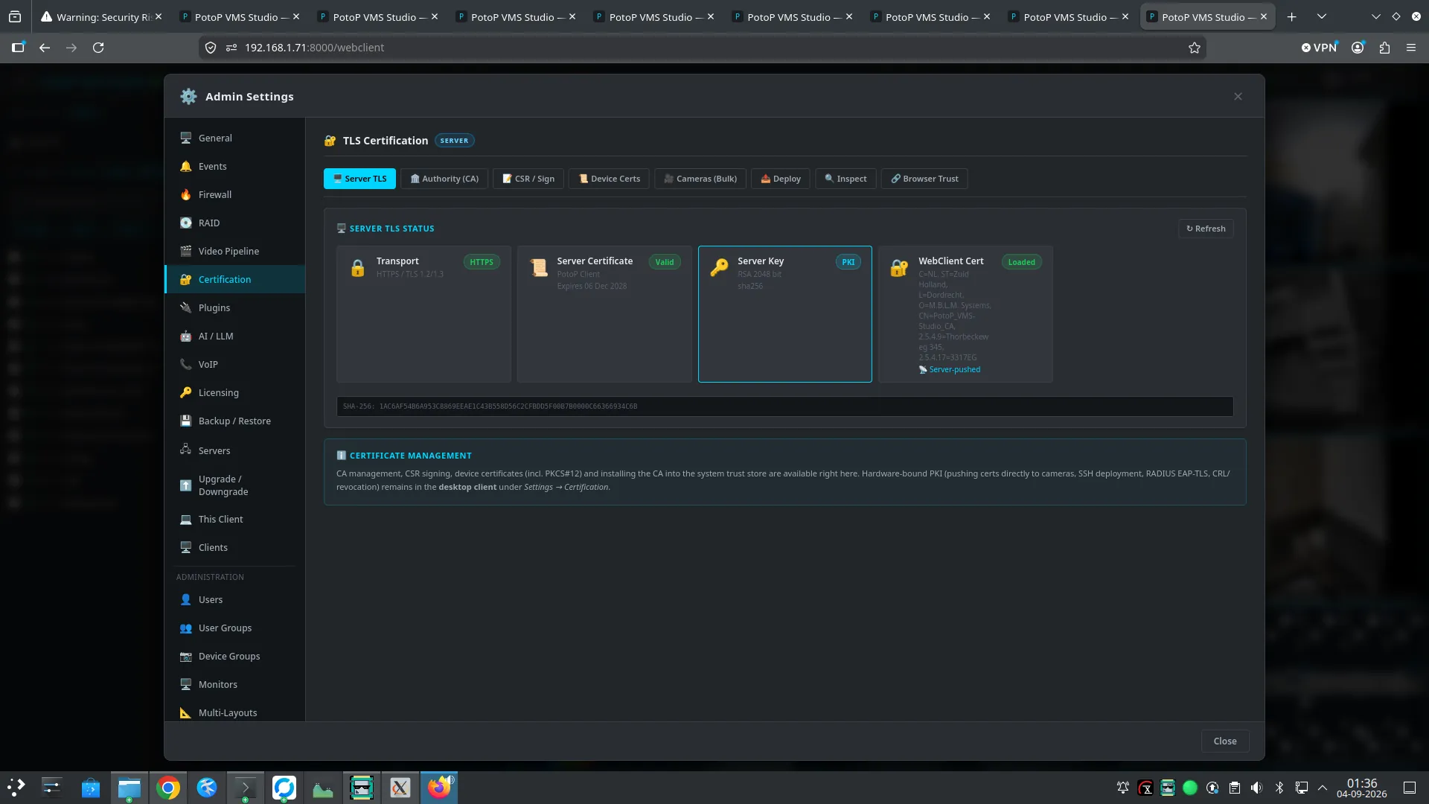Click the User Groups people icon

pyautogui.click(x=185, y=628)
